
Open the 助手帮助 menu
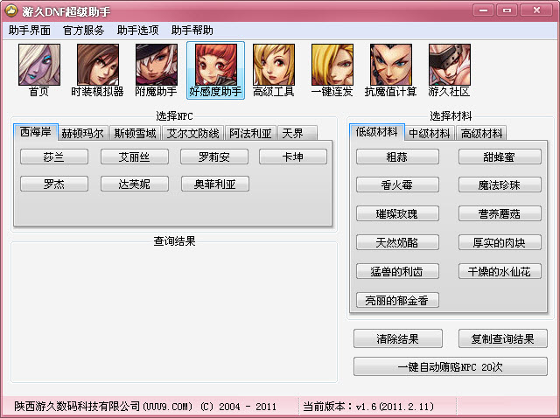pyautogui.click(x=192, y=31)
